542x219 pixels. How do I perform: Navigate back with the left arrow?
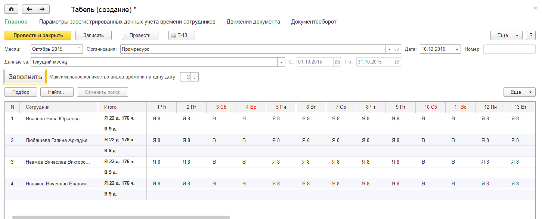pyautogui.click(x=29, y=9)
